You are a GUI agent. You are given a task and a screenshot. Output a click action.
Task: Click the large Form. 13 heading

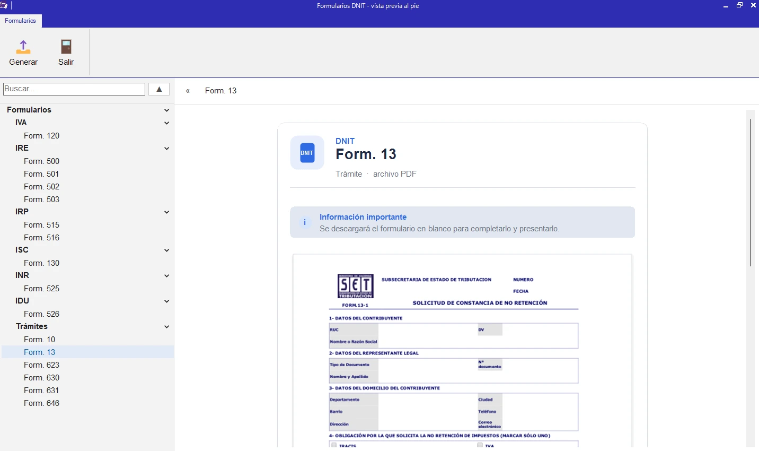pos(366,154)
